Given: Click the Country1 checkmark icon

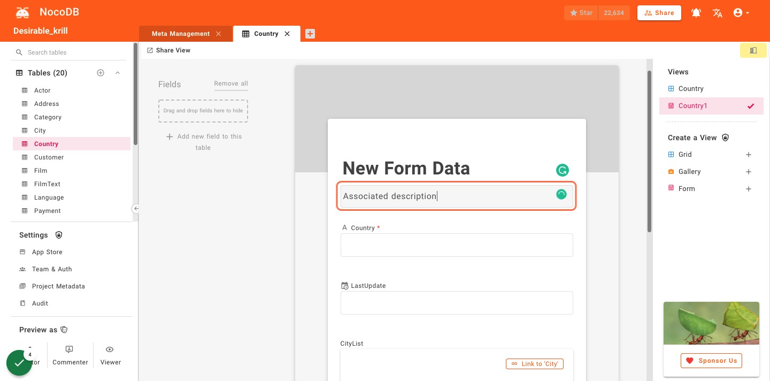Looking at the screenshot, I should pos(751,106).
